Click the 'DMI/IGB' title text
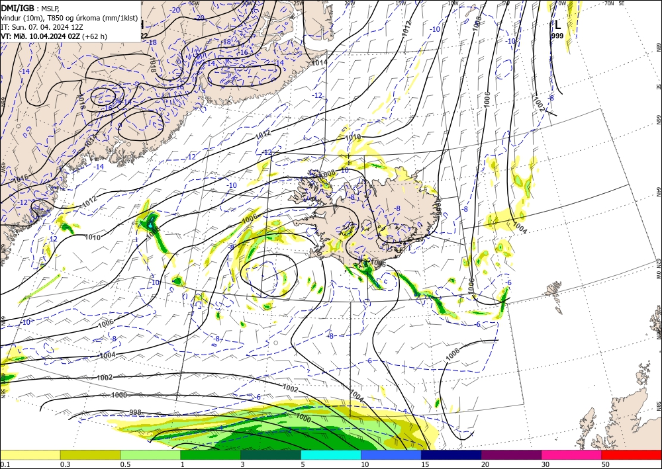Viewport: 662px width, 469px height. point(18,7)
